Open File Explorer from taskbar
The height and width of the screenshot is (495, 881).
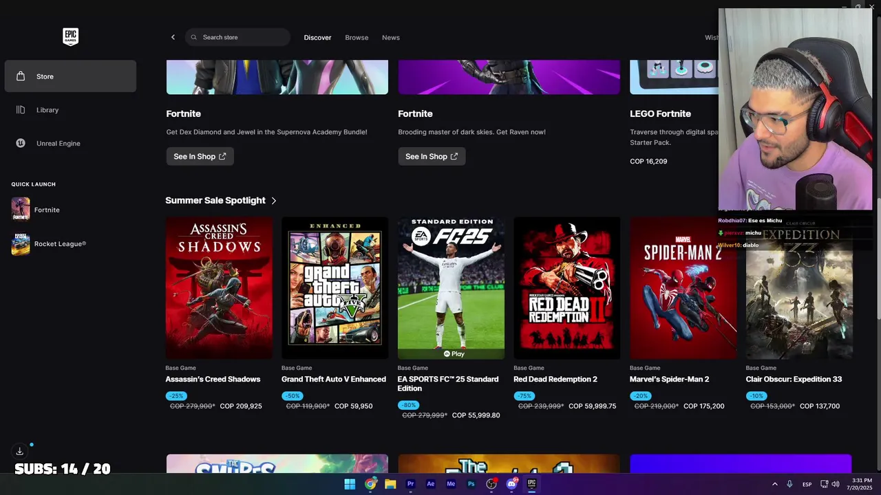(x=390, y=484)
